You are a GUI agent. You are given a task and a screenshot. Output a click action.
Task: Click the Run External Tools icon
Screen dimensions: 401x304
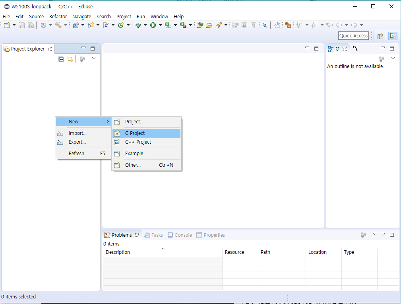point(183,25)
